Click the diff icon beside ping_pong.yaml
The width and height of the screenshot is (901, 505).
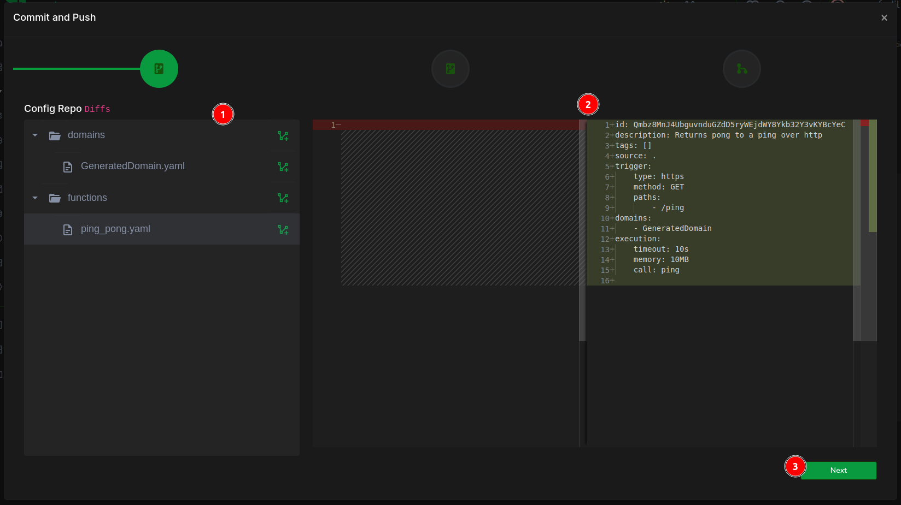(x=283, y=229)
